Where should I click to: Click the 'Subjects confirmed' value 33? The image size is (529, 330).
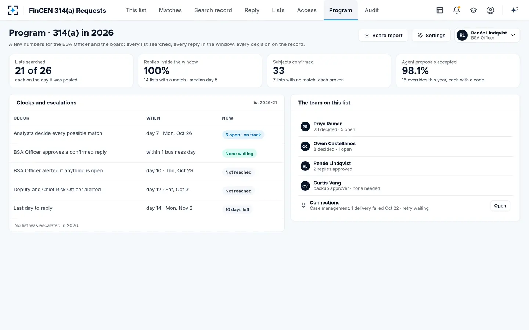[279, 70]
